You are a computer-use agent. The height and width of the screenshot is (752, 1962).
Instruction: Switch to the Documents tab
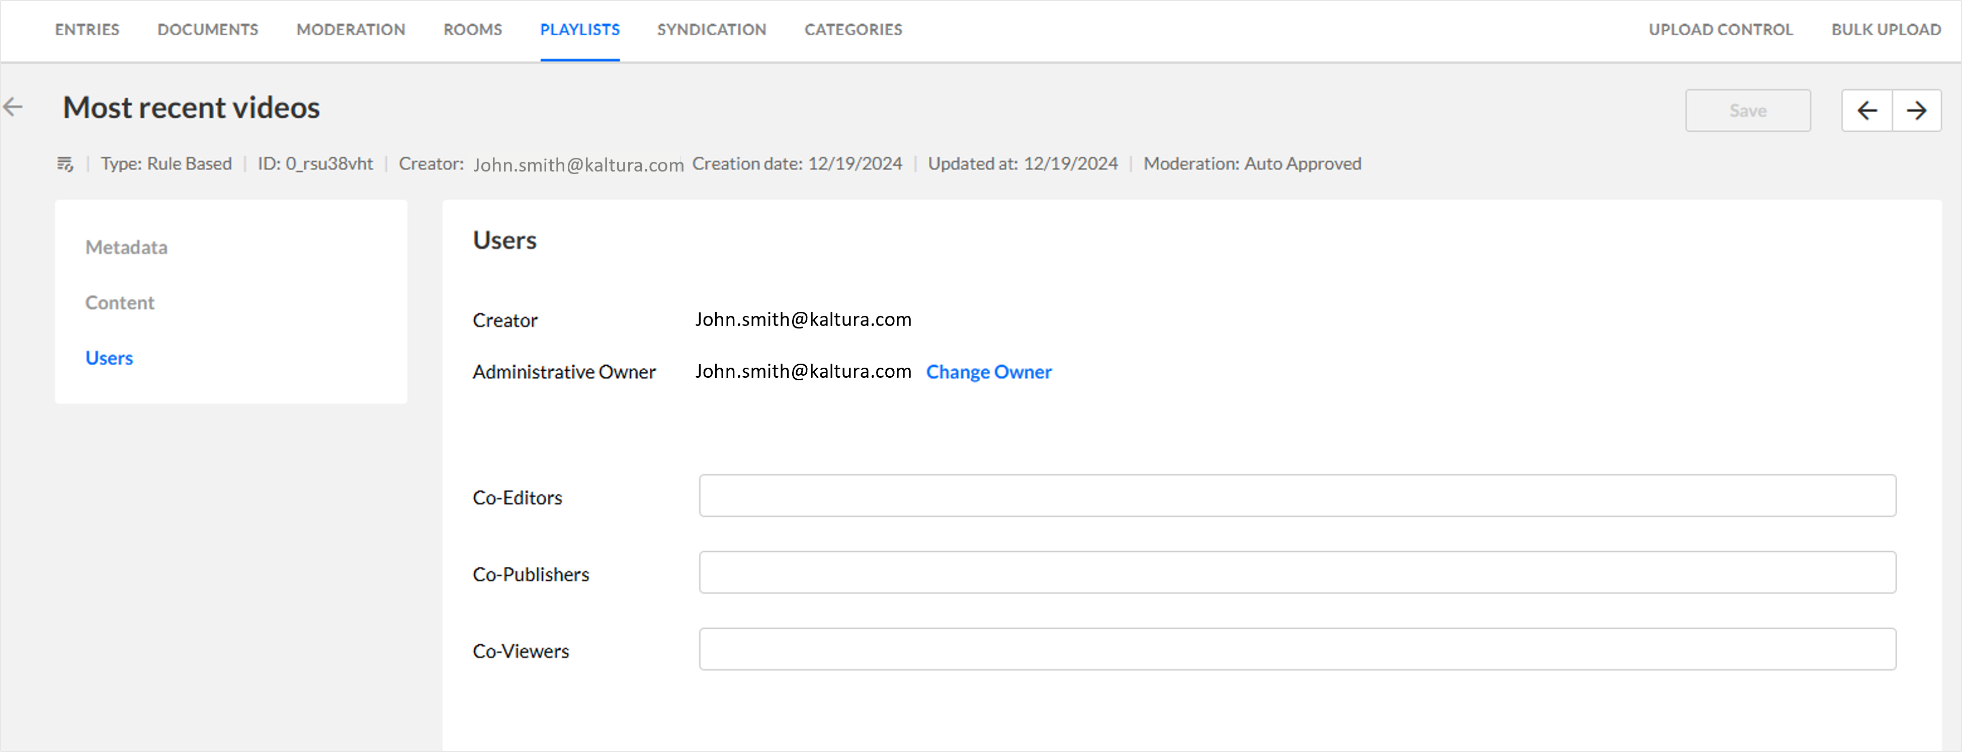click(208, 30)
